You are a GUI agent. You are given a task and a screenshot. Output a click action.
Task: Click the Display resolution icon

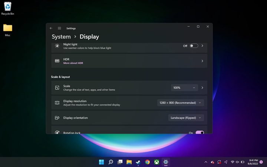pyautogui.click(x=57, y=103)
